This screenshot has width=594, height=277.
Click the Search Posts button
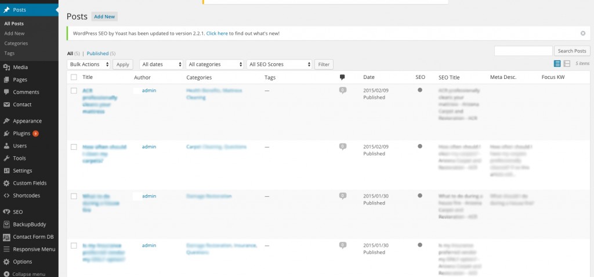pyautogui.click(x=572, y=51)
